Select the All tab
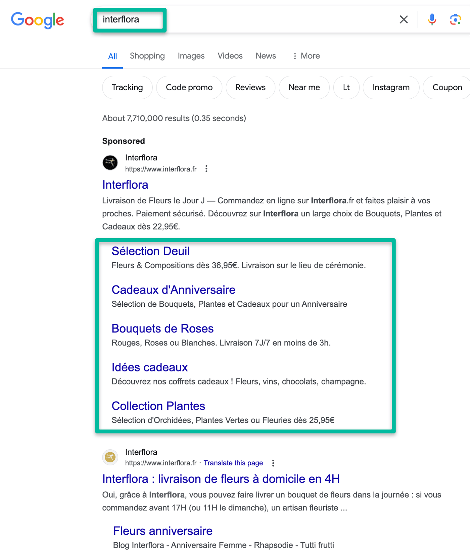Screen dimensions: 470x559 click(x=112, y=56)
